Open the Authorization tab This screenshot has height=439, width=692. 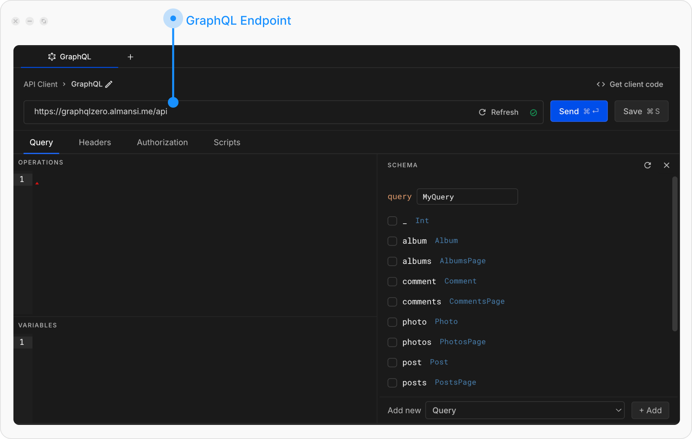[x=162, y=142]
